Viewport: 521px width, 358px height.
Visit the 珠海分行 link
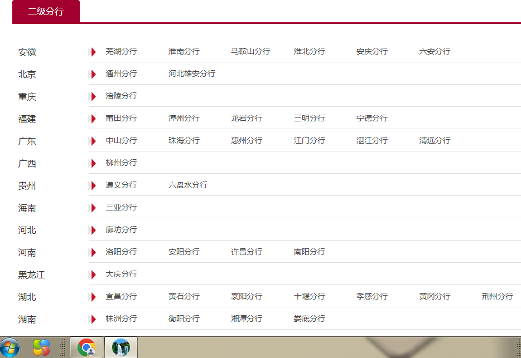coord(184,140)
